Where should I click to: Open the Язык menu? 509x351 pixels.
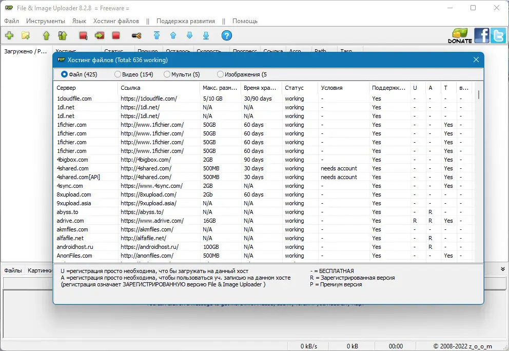point(79,21)
